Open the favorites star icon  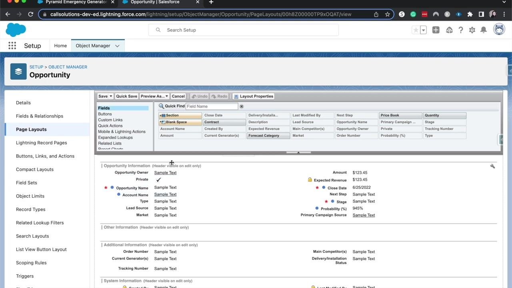tap(416, 30)
